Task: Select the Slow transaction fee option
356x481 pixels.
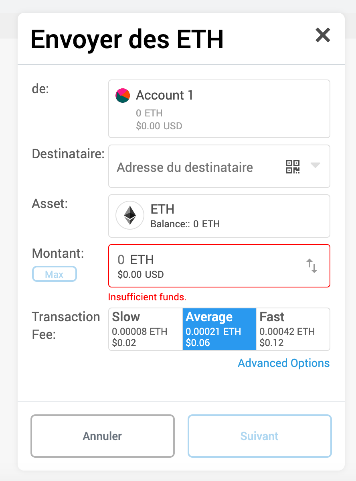Action: (x=146, y=329)
